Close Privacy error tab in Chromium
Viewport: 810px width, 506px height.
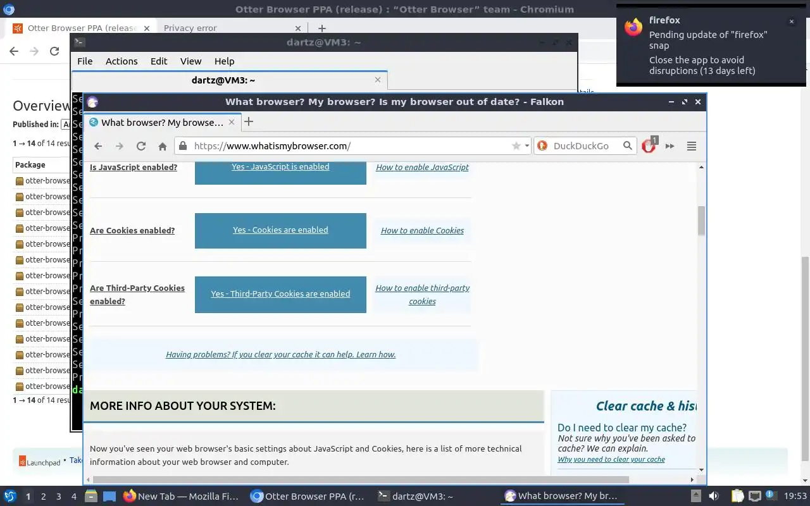click(299, 28)
